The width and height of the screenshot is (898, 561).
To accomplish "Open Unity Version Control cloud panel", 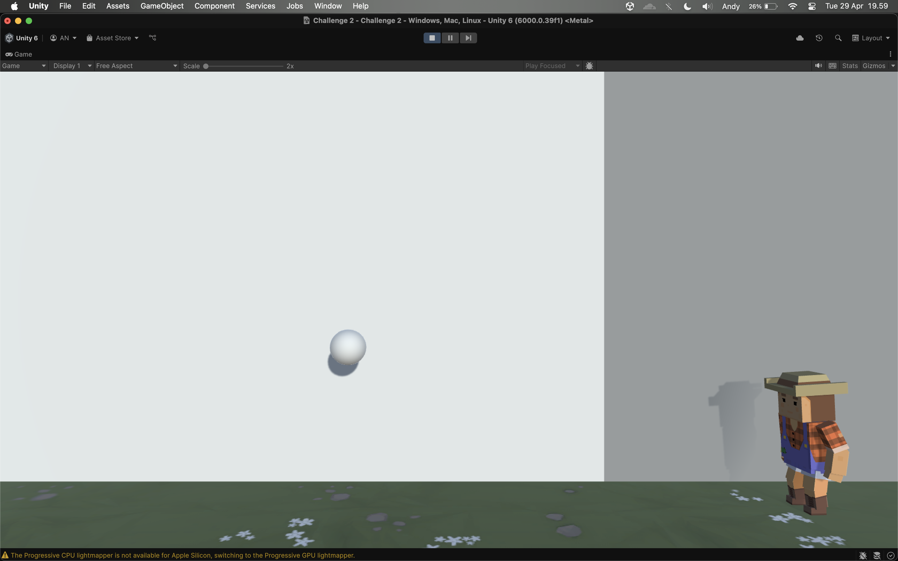I will 800,38.
